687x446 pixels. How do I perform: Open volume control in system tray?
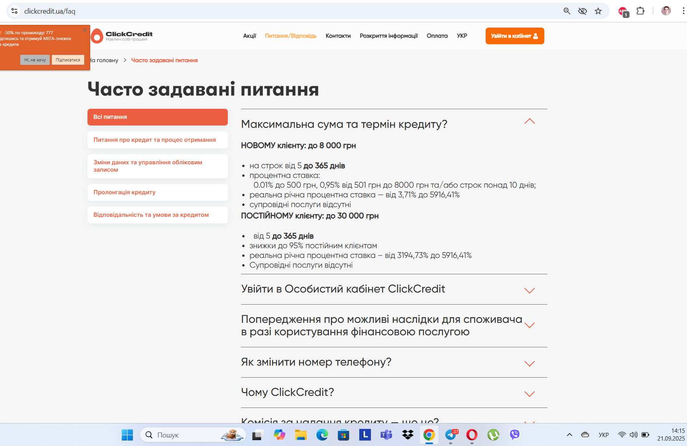click(634, 435)
